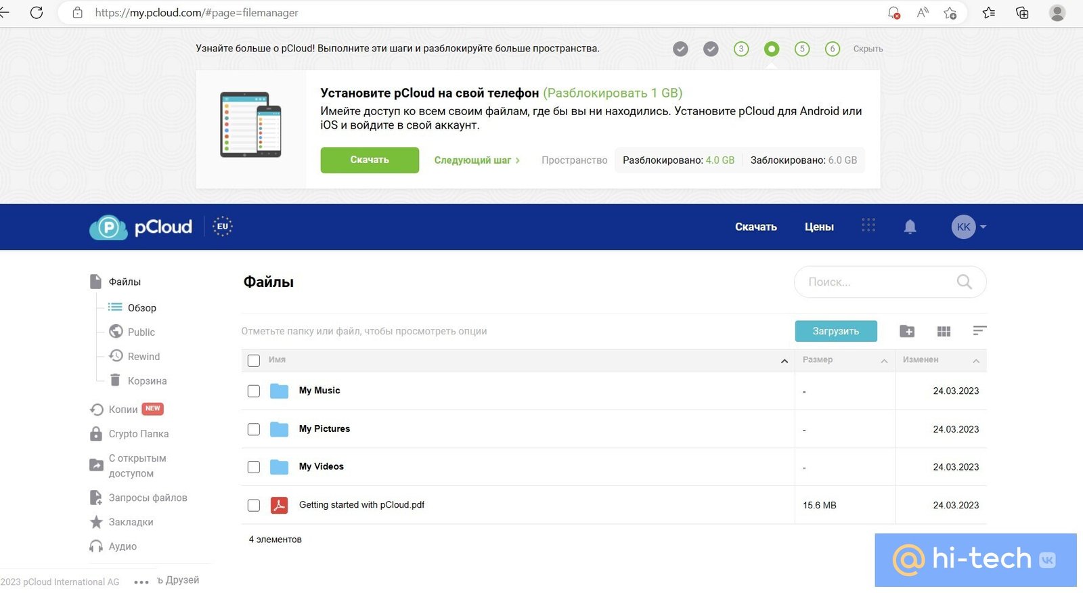Click the Загрузить upload button
Viewport: 1083px width, 593px height.
click(836, 331)
